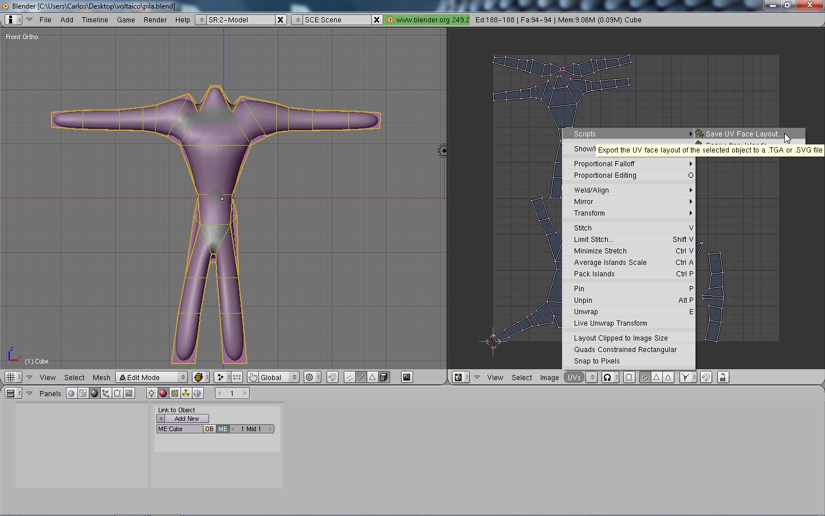Choose Minimize Stretch in UVs menu

628,251
